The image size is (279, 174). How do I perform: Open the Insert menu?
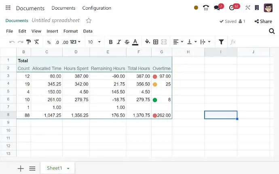coord(52,31)
